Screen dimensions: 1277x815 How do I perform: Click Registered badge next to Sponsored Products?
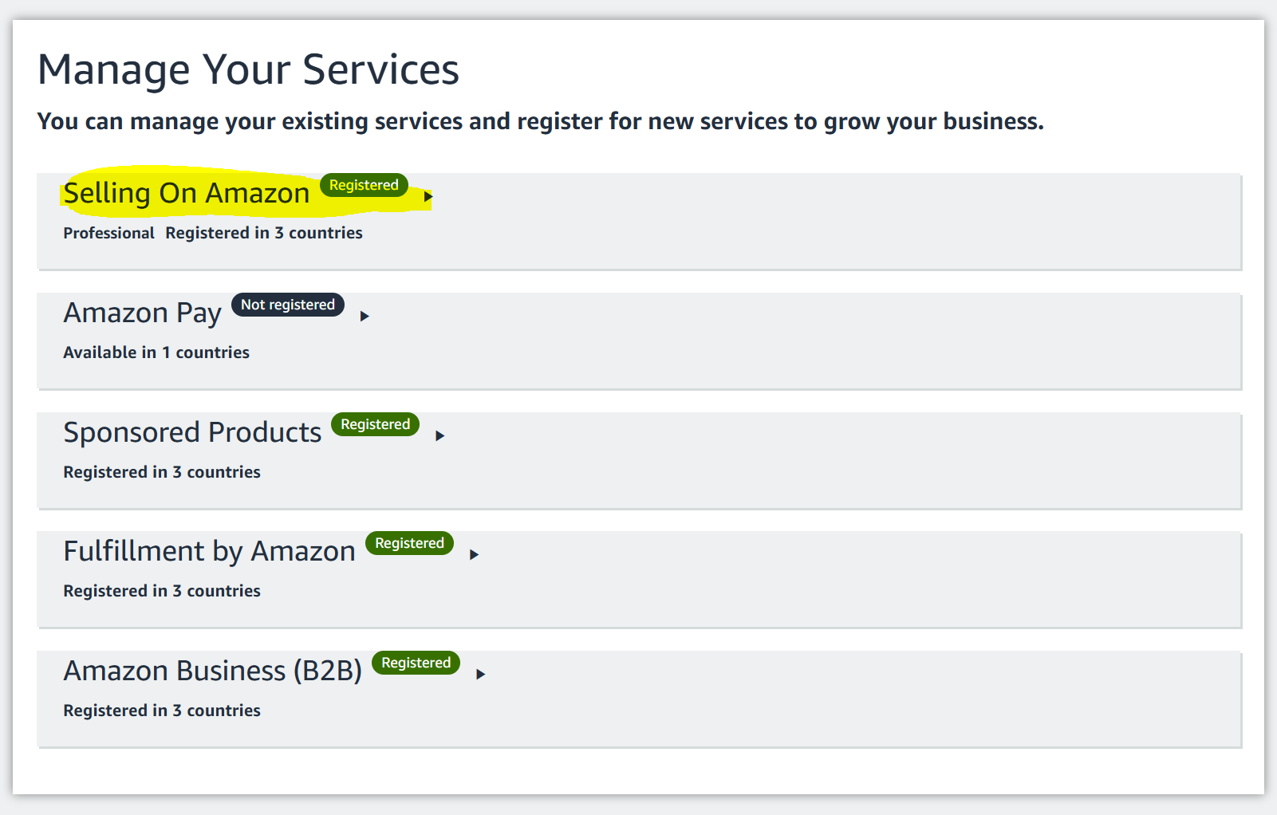[x=375, y=424]
